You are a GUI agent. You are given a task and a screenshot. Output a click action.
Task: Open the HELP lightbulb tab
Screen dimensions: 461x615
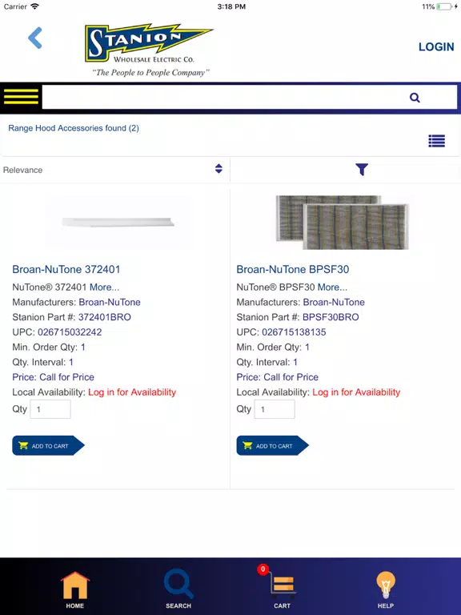coord(385,589)
